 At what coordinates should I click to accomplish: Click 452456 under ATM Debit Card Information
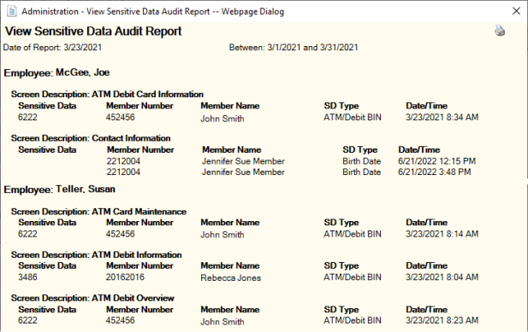[x=120, y=117]
